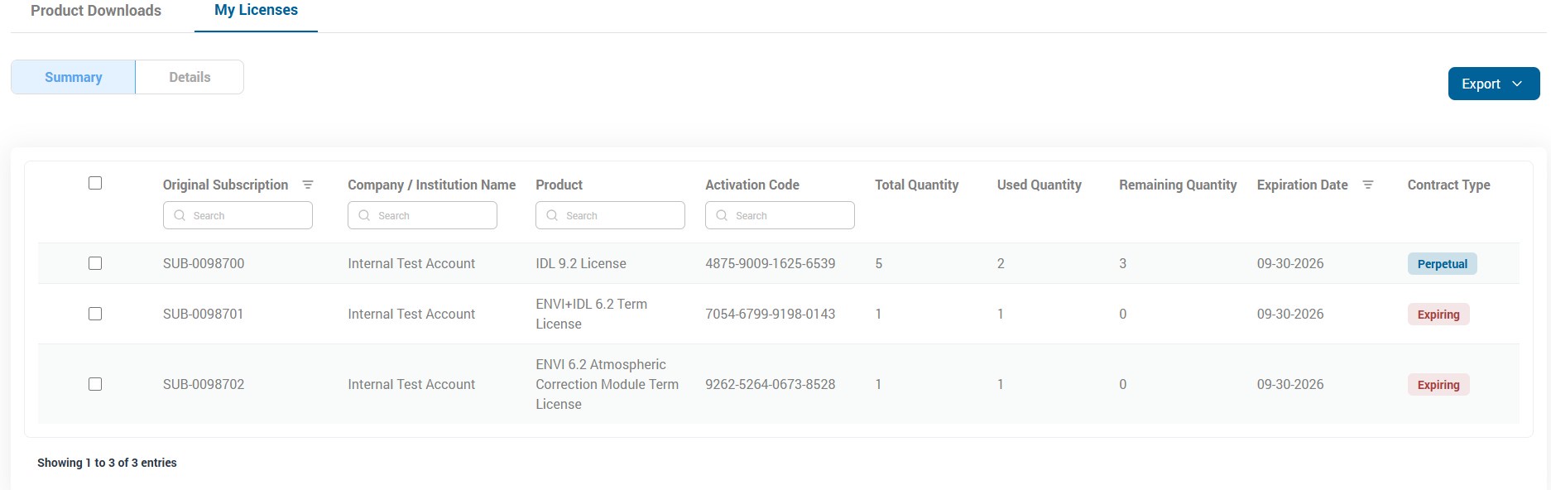Open the Export dropdown menu
Viewport: 1551px width, 490px height.
point(1493,84)
